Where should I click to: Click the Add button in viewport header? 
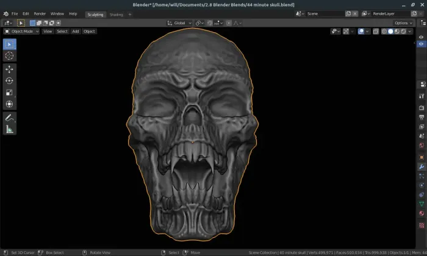[x=76, y=31]
